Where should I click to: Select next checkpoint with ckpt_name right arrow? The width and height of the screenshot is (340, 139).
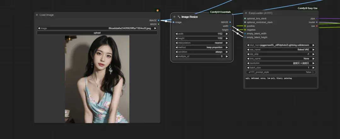313,45
